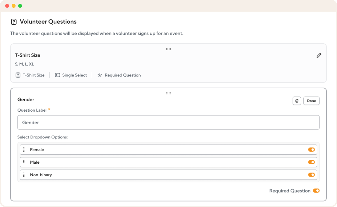This screenshot has height=207, width=337.
Task: Click the "Gender" card heading
Action: 26,100
